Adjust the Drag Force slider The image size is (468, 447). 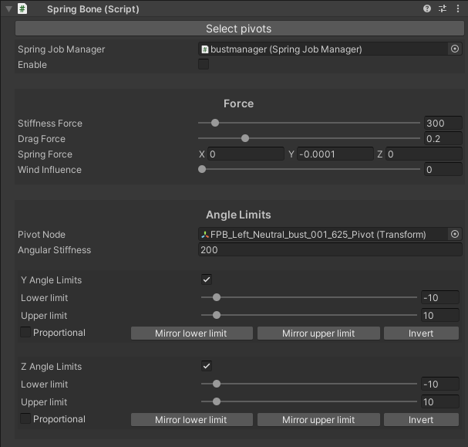pos(309,138)
